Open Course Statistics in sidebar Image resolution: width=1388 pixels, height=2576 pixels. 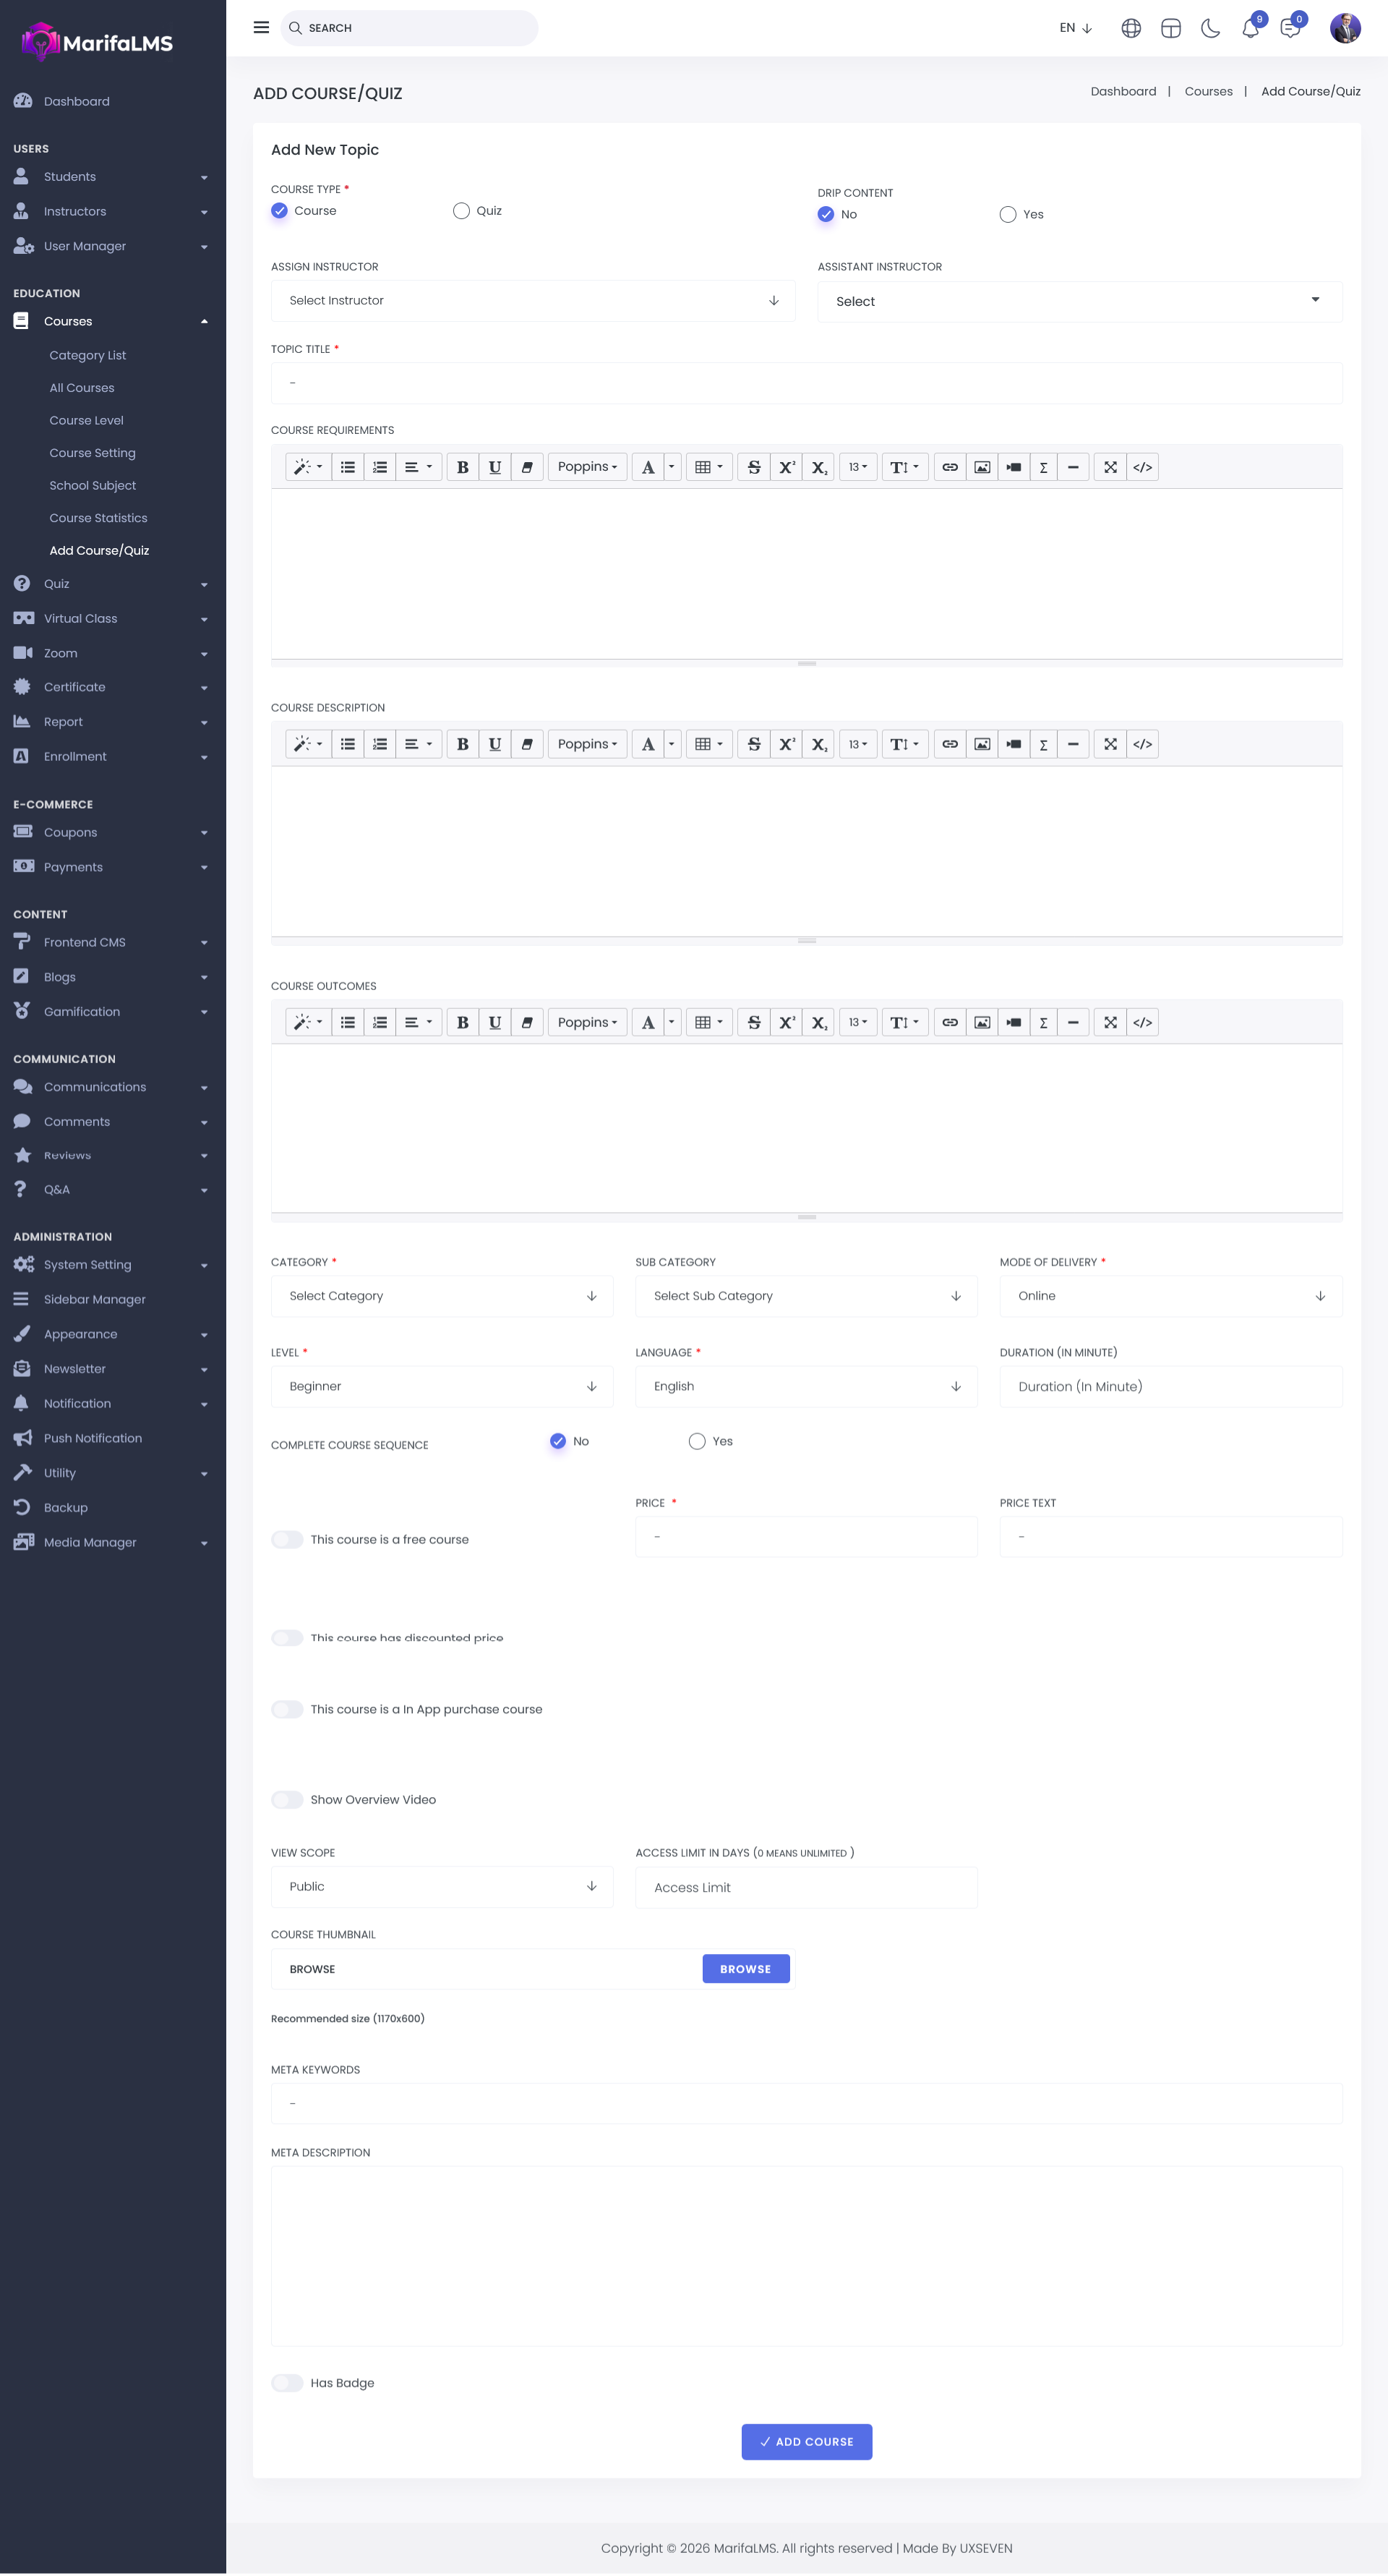98,518
